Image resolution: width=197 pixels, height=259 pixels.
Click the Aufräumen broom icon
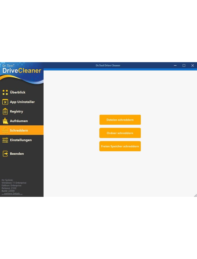coord(5,121)
